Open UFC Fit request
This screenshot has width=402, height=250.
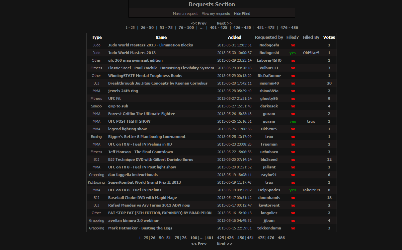[x=115, y=98]
